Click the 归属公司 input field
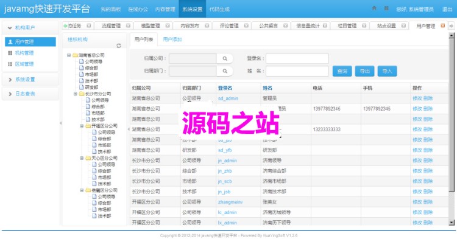The image size is (457, 239). tap(193, 58)
